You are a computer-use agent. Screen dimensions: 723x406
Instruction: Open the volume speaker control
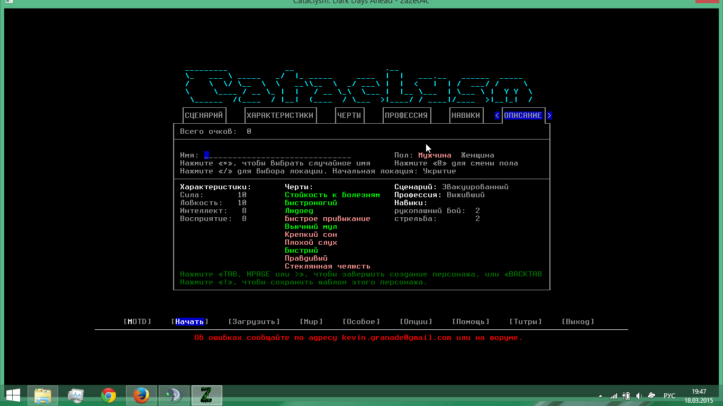click(x=639, y=395)
